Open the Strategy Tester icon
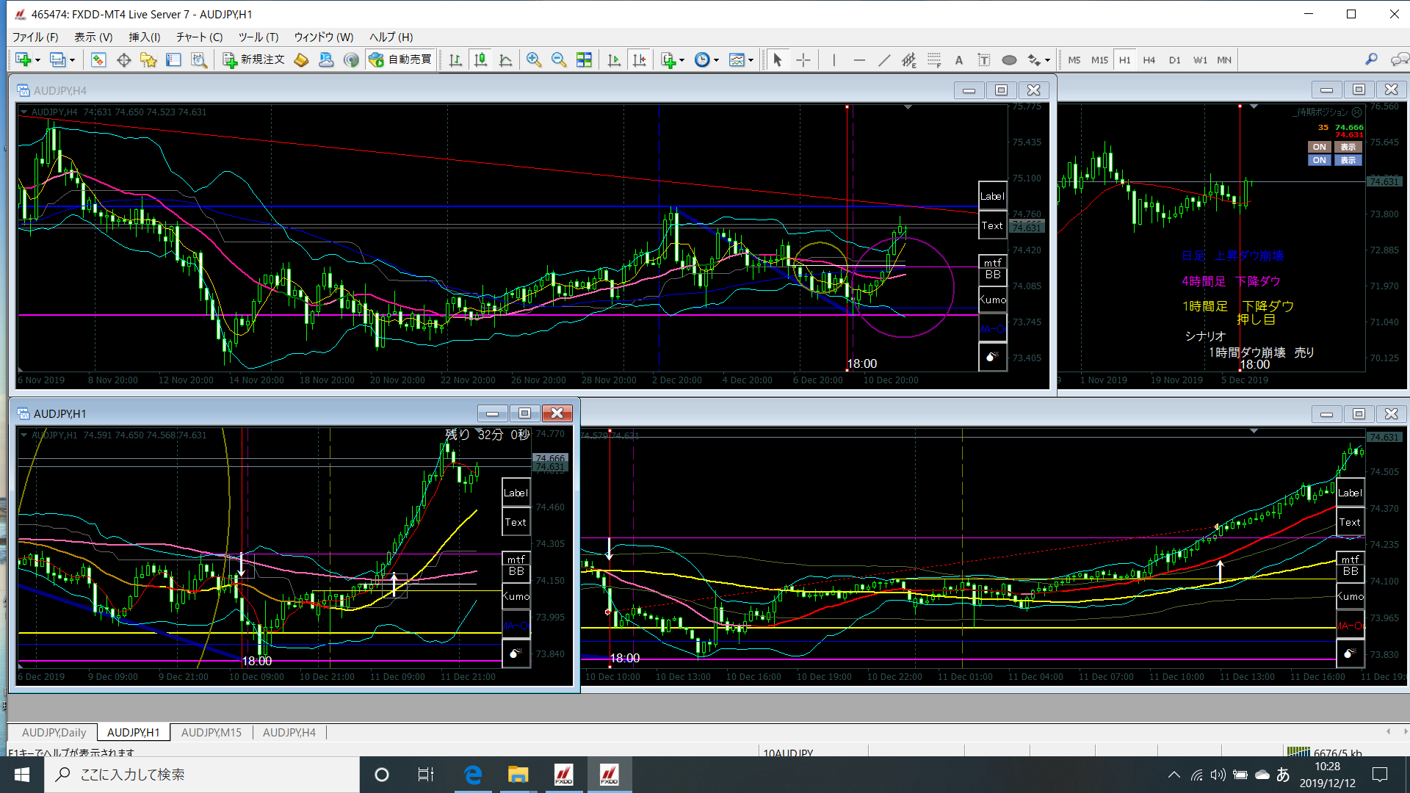1410x793 pixels. pos(198,60)
